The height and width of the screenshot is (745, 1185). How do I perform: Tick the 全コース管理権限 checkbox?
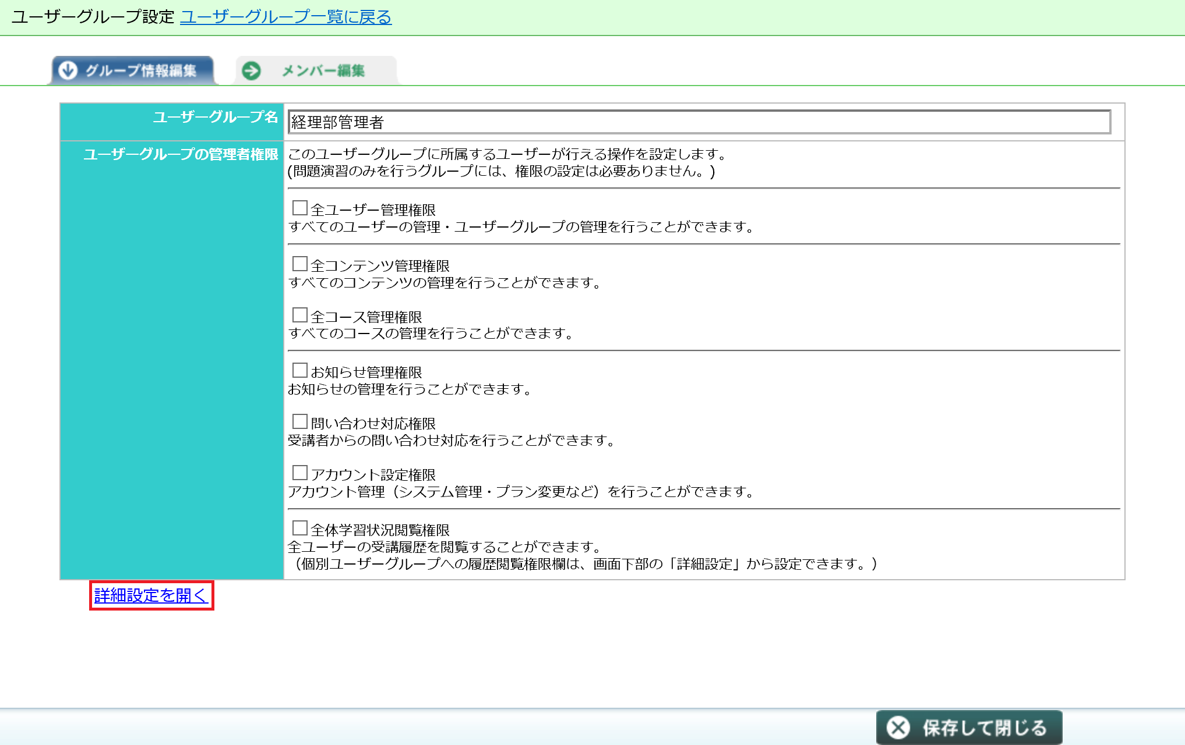coord(299,315)
